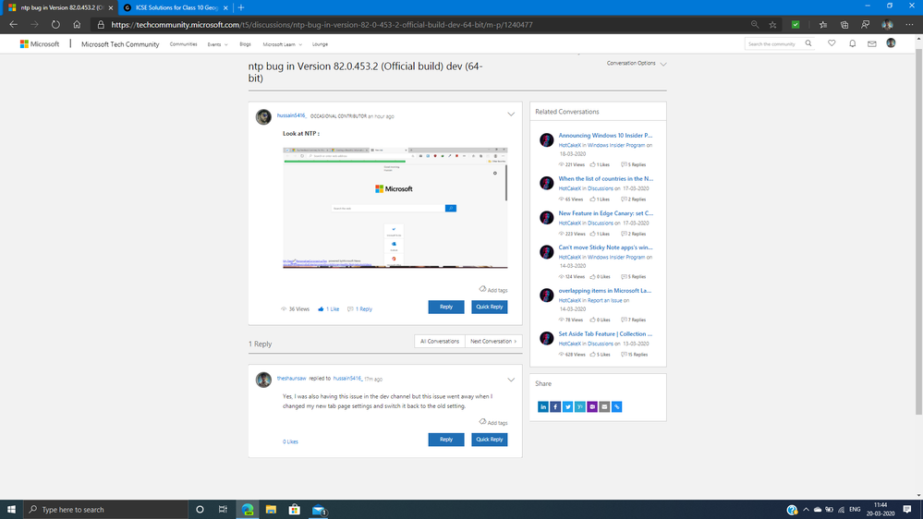Add tags to theshaunsaw's reply
The width and height of the screenshot is (923, 519).
tap(493, 423)
